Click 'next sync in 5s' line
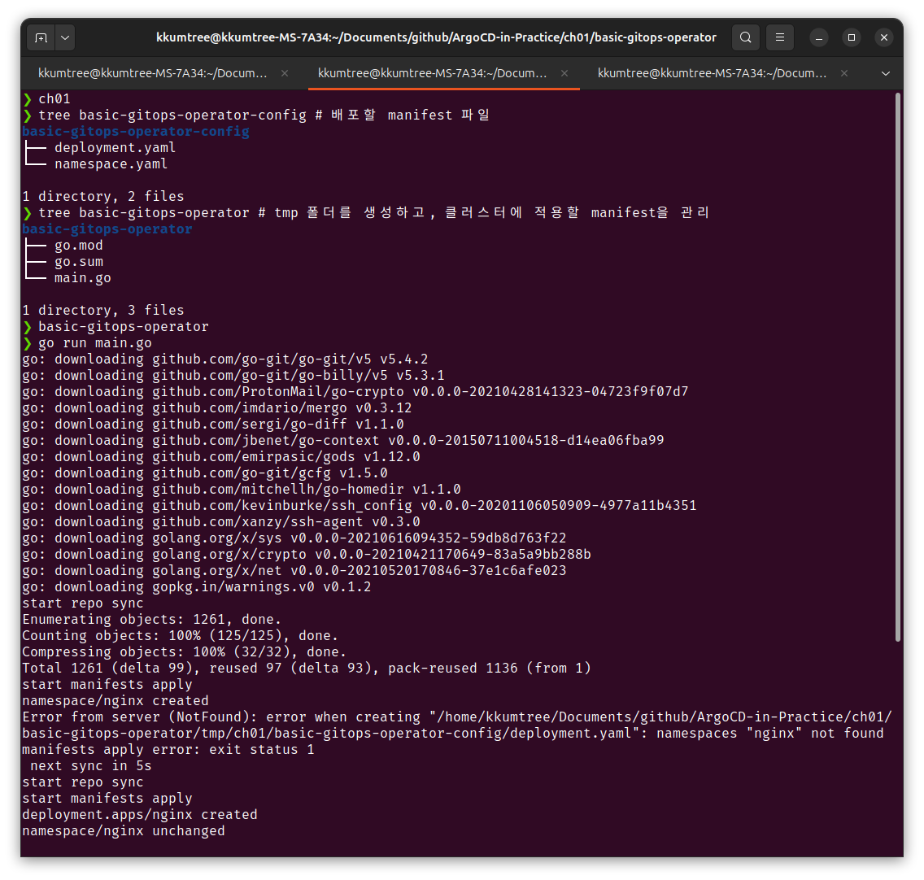Image resolution: width=924 pixels, height=880 pixels. (91, 765)
